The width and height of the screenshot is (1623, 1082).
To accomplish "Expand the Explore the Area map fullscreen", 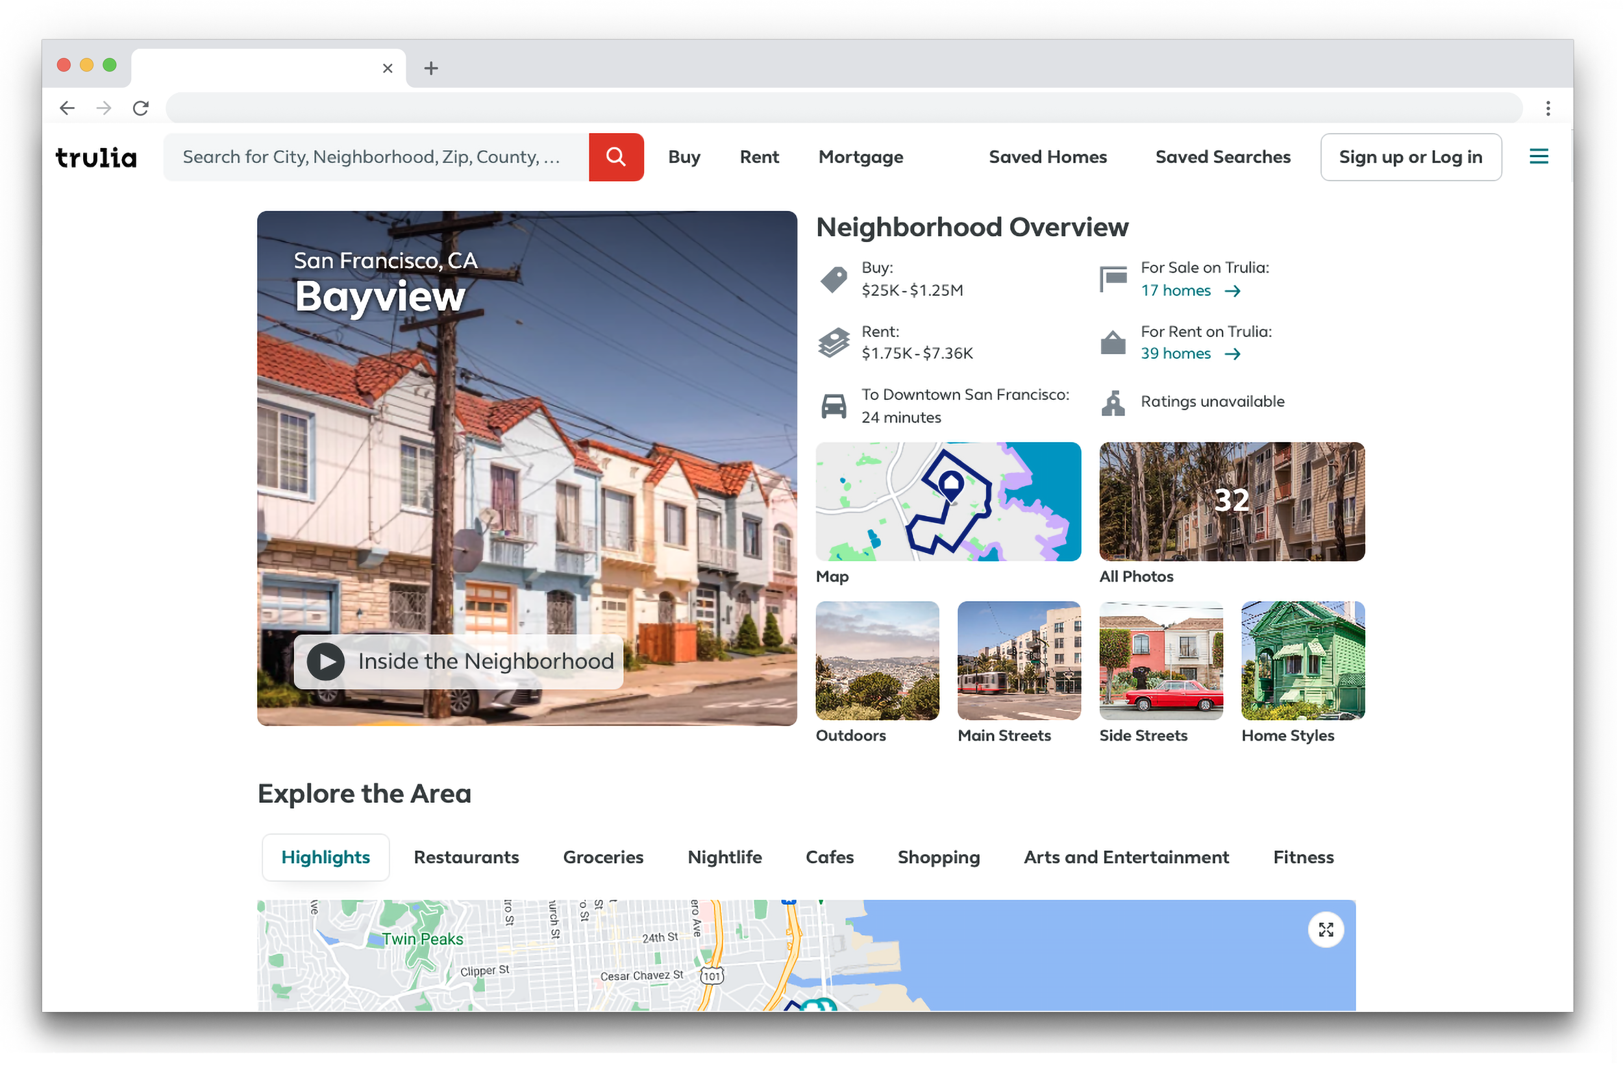I will pyautogui.click(x=1326, y=929).
